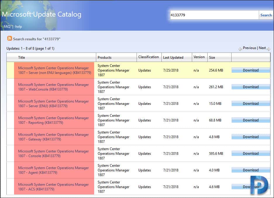The width and height of the screenshot is (274, 198).
Task: Click the n/a version in the Console row
Action: [196, 154]
